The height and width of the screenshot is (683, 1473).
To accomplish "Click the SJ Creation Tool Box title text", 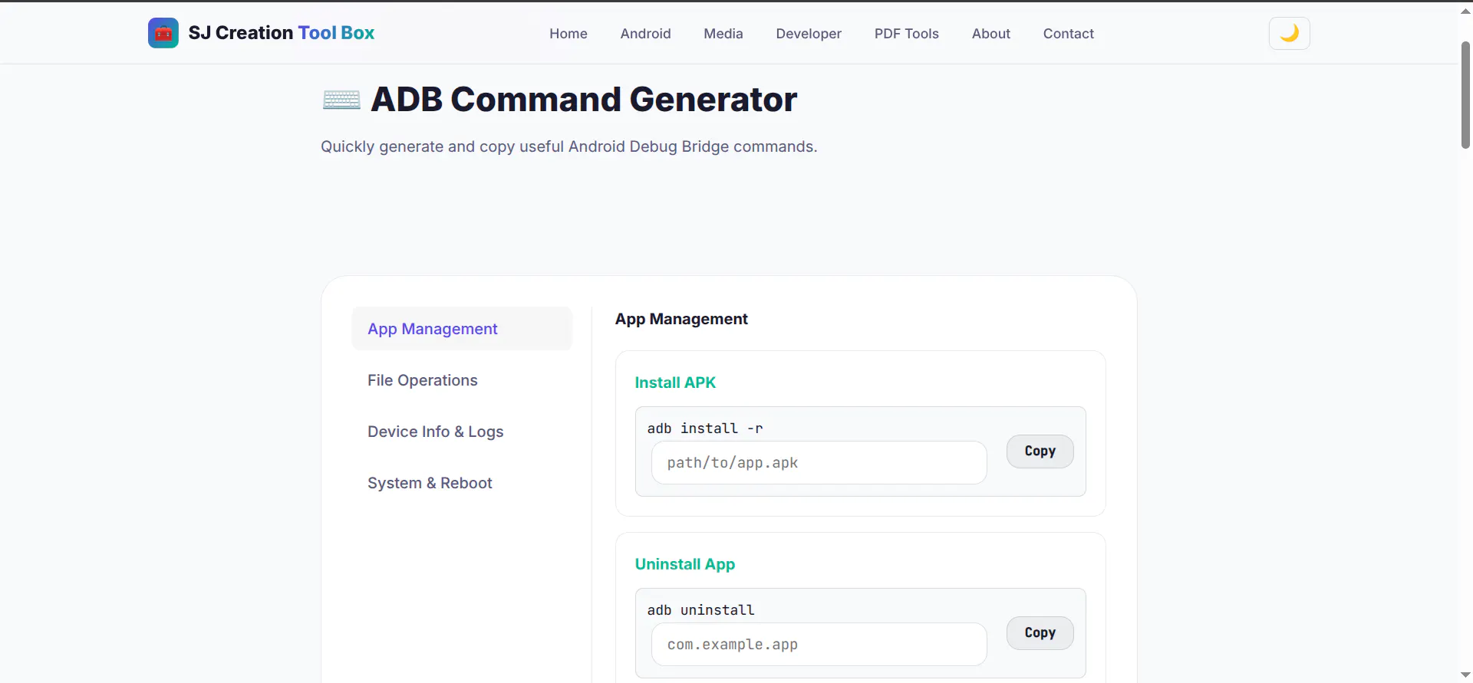I will pyautogui.click(x=282, y=33).
